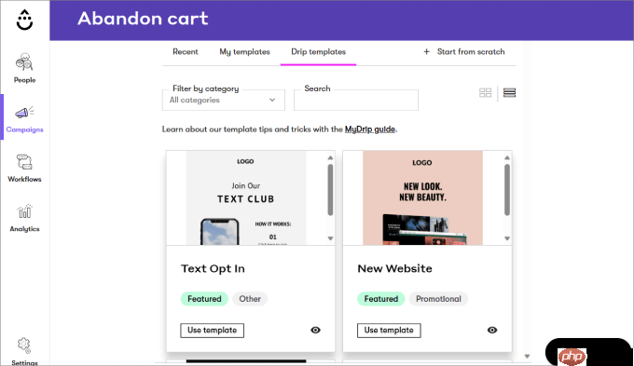
Task: Preview the Text Opt In template
Action: point(315,330)
